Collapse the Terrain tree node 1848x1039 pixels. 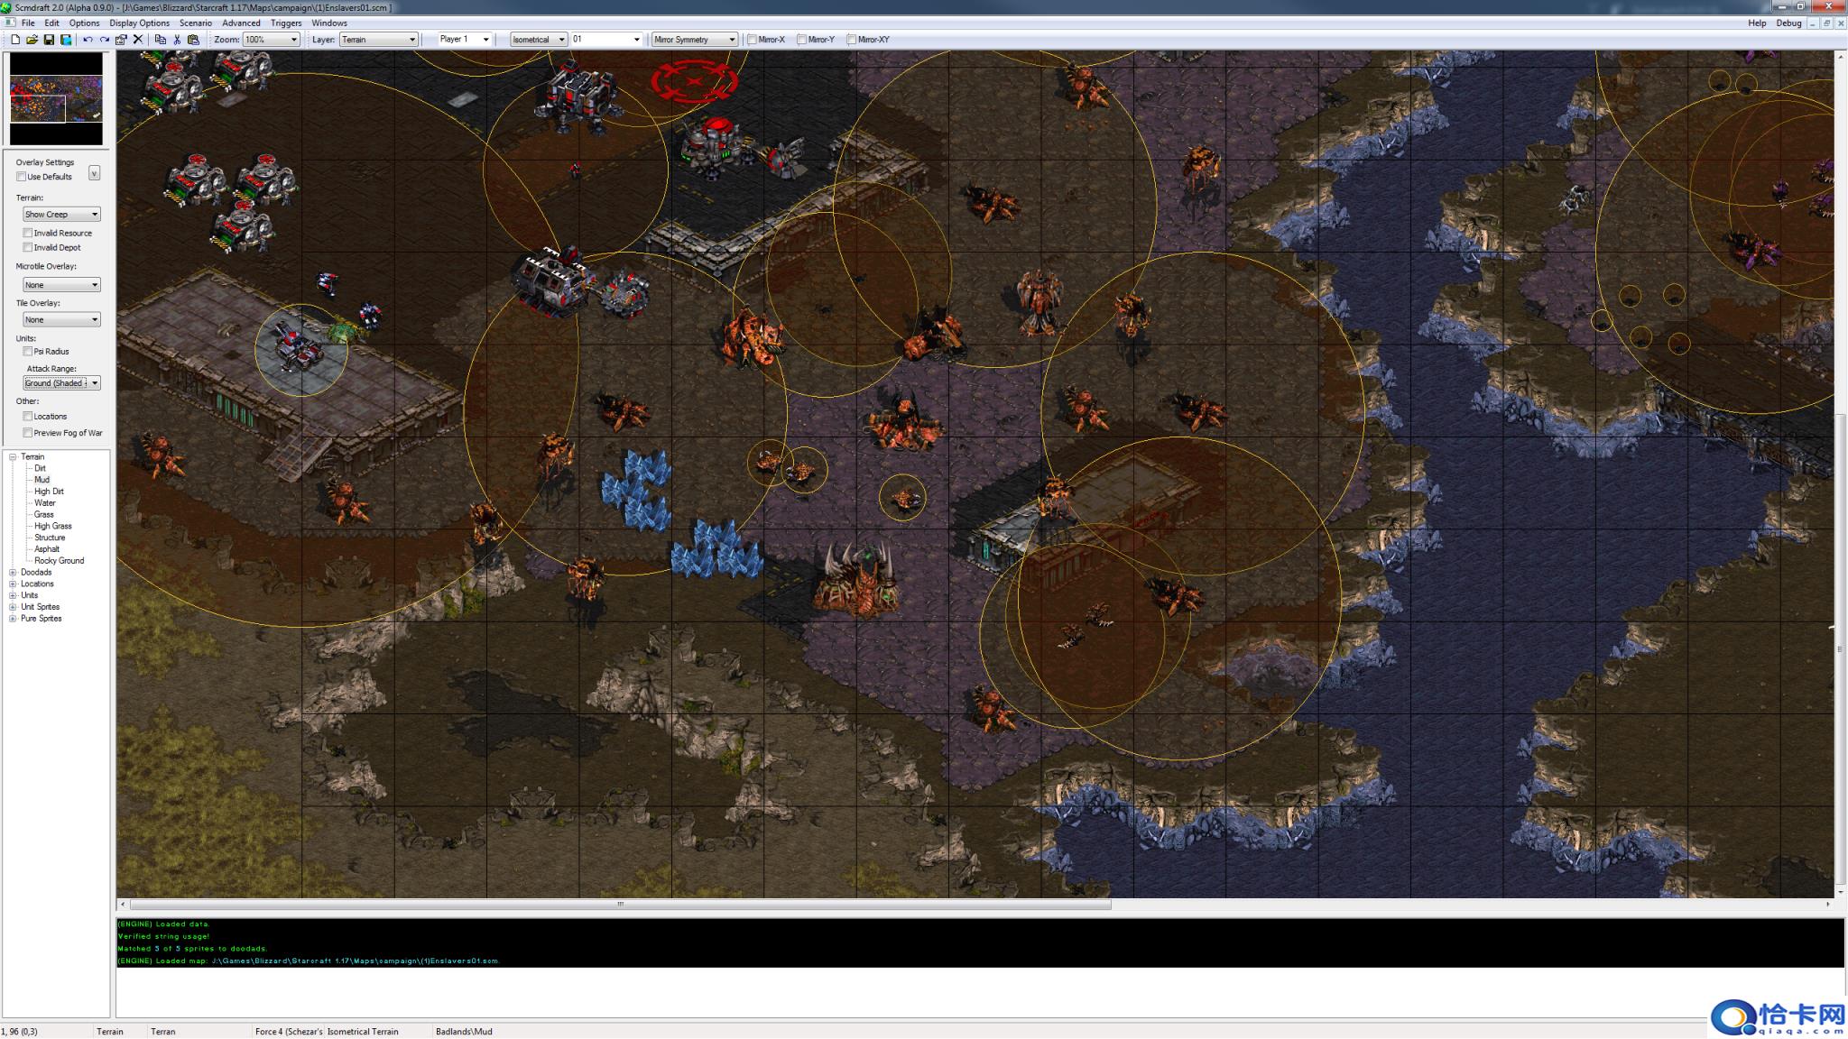click(x=13, y=457)
